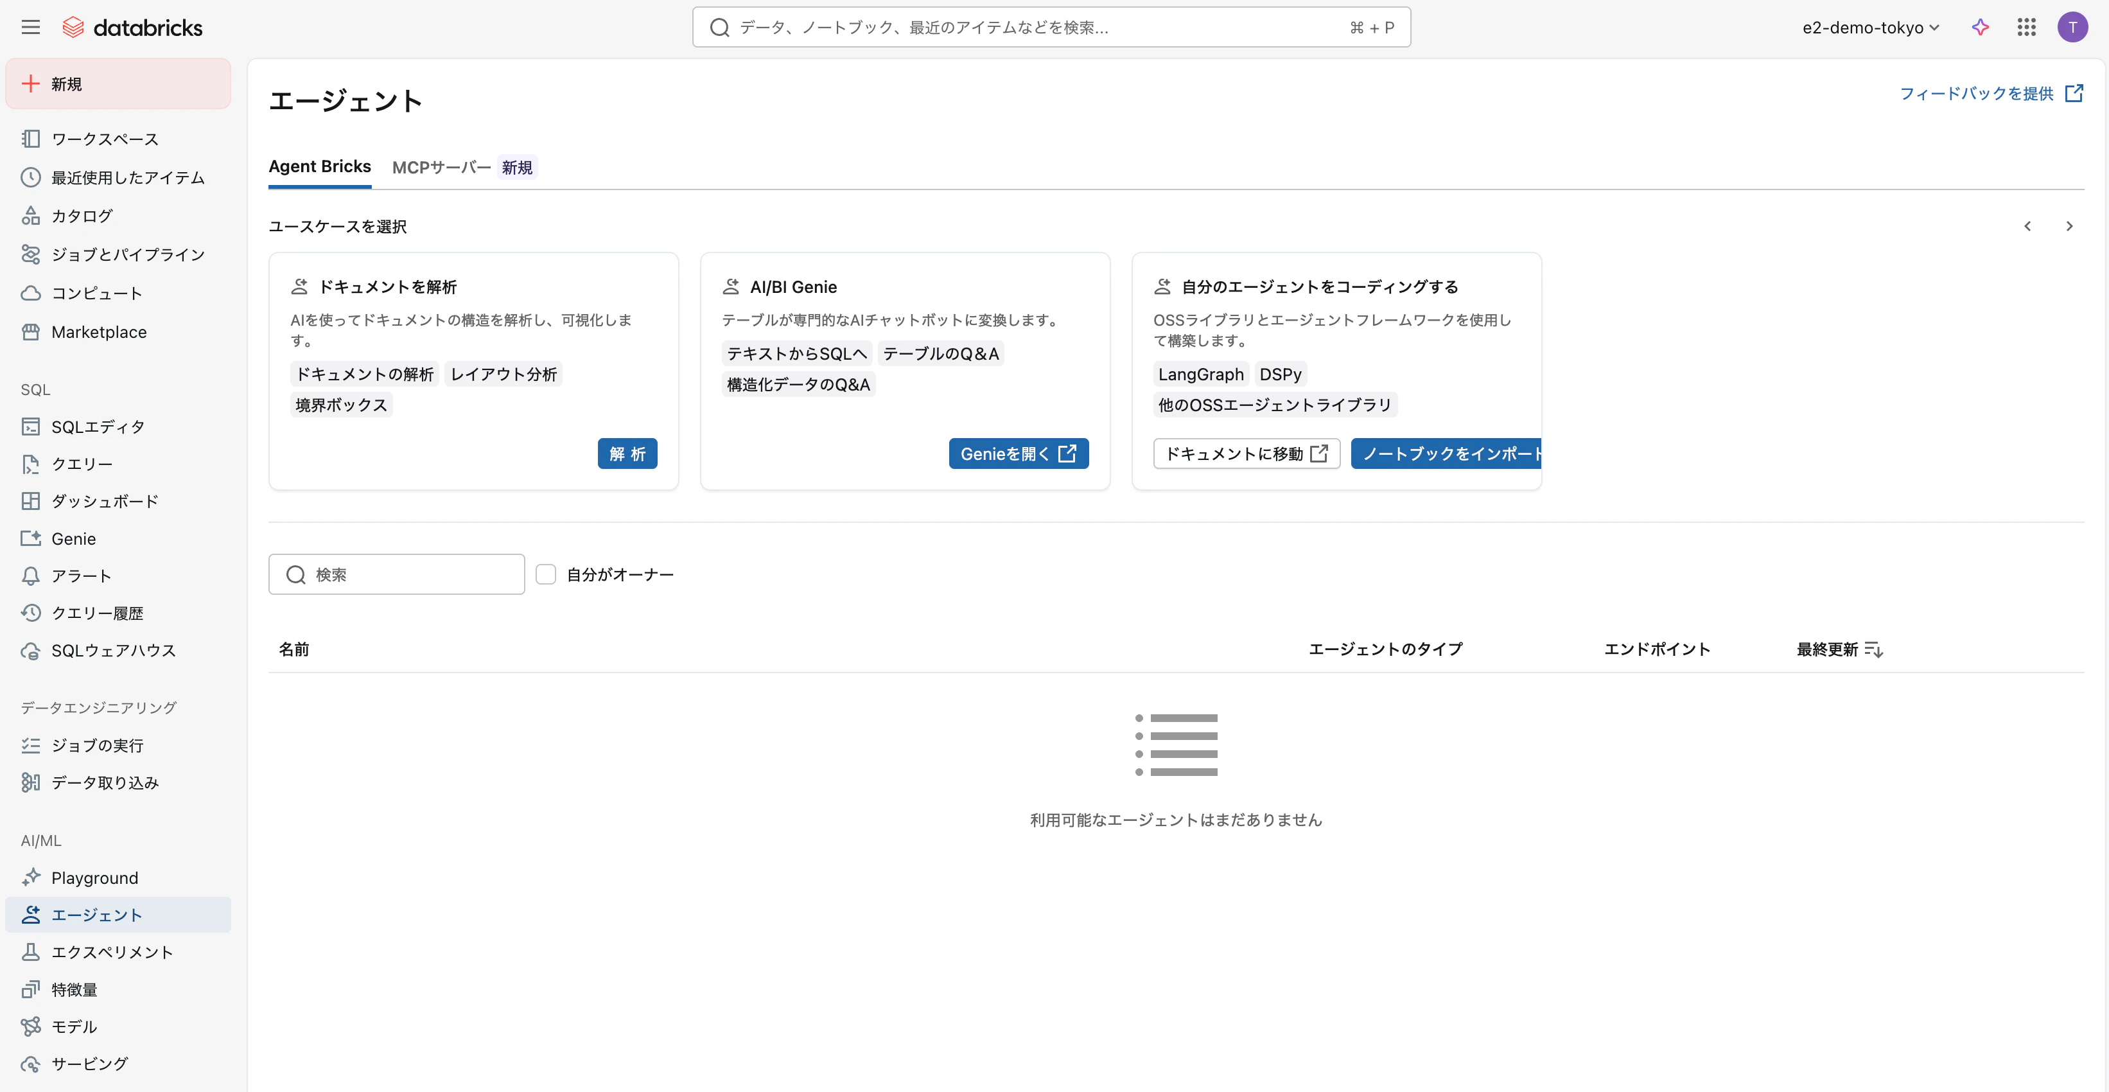Click the 境界ボックス tag
Image resolution: width=2109 pixels, height=1092 pixels.
point(342,405)
